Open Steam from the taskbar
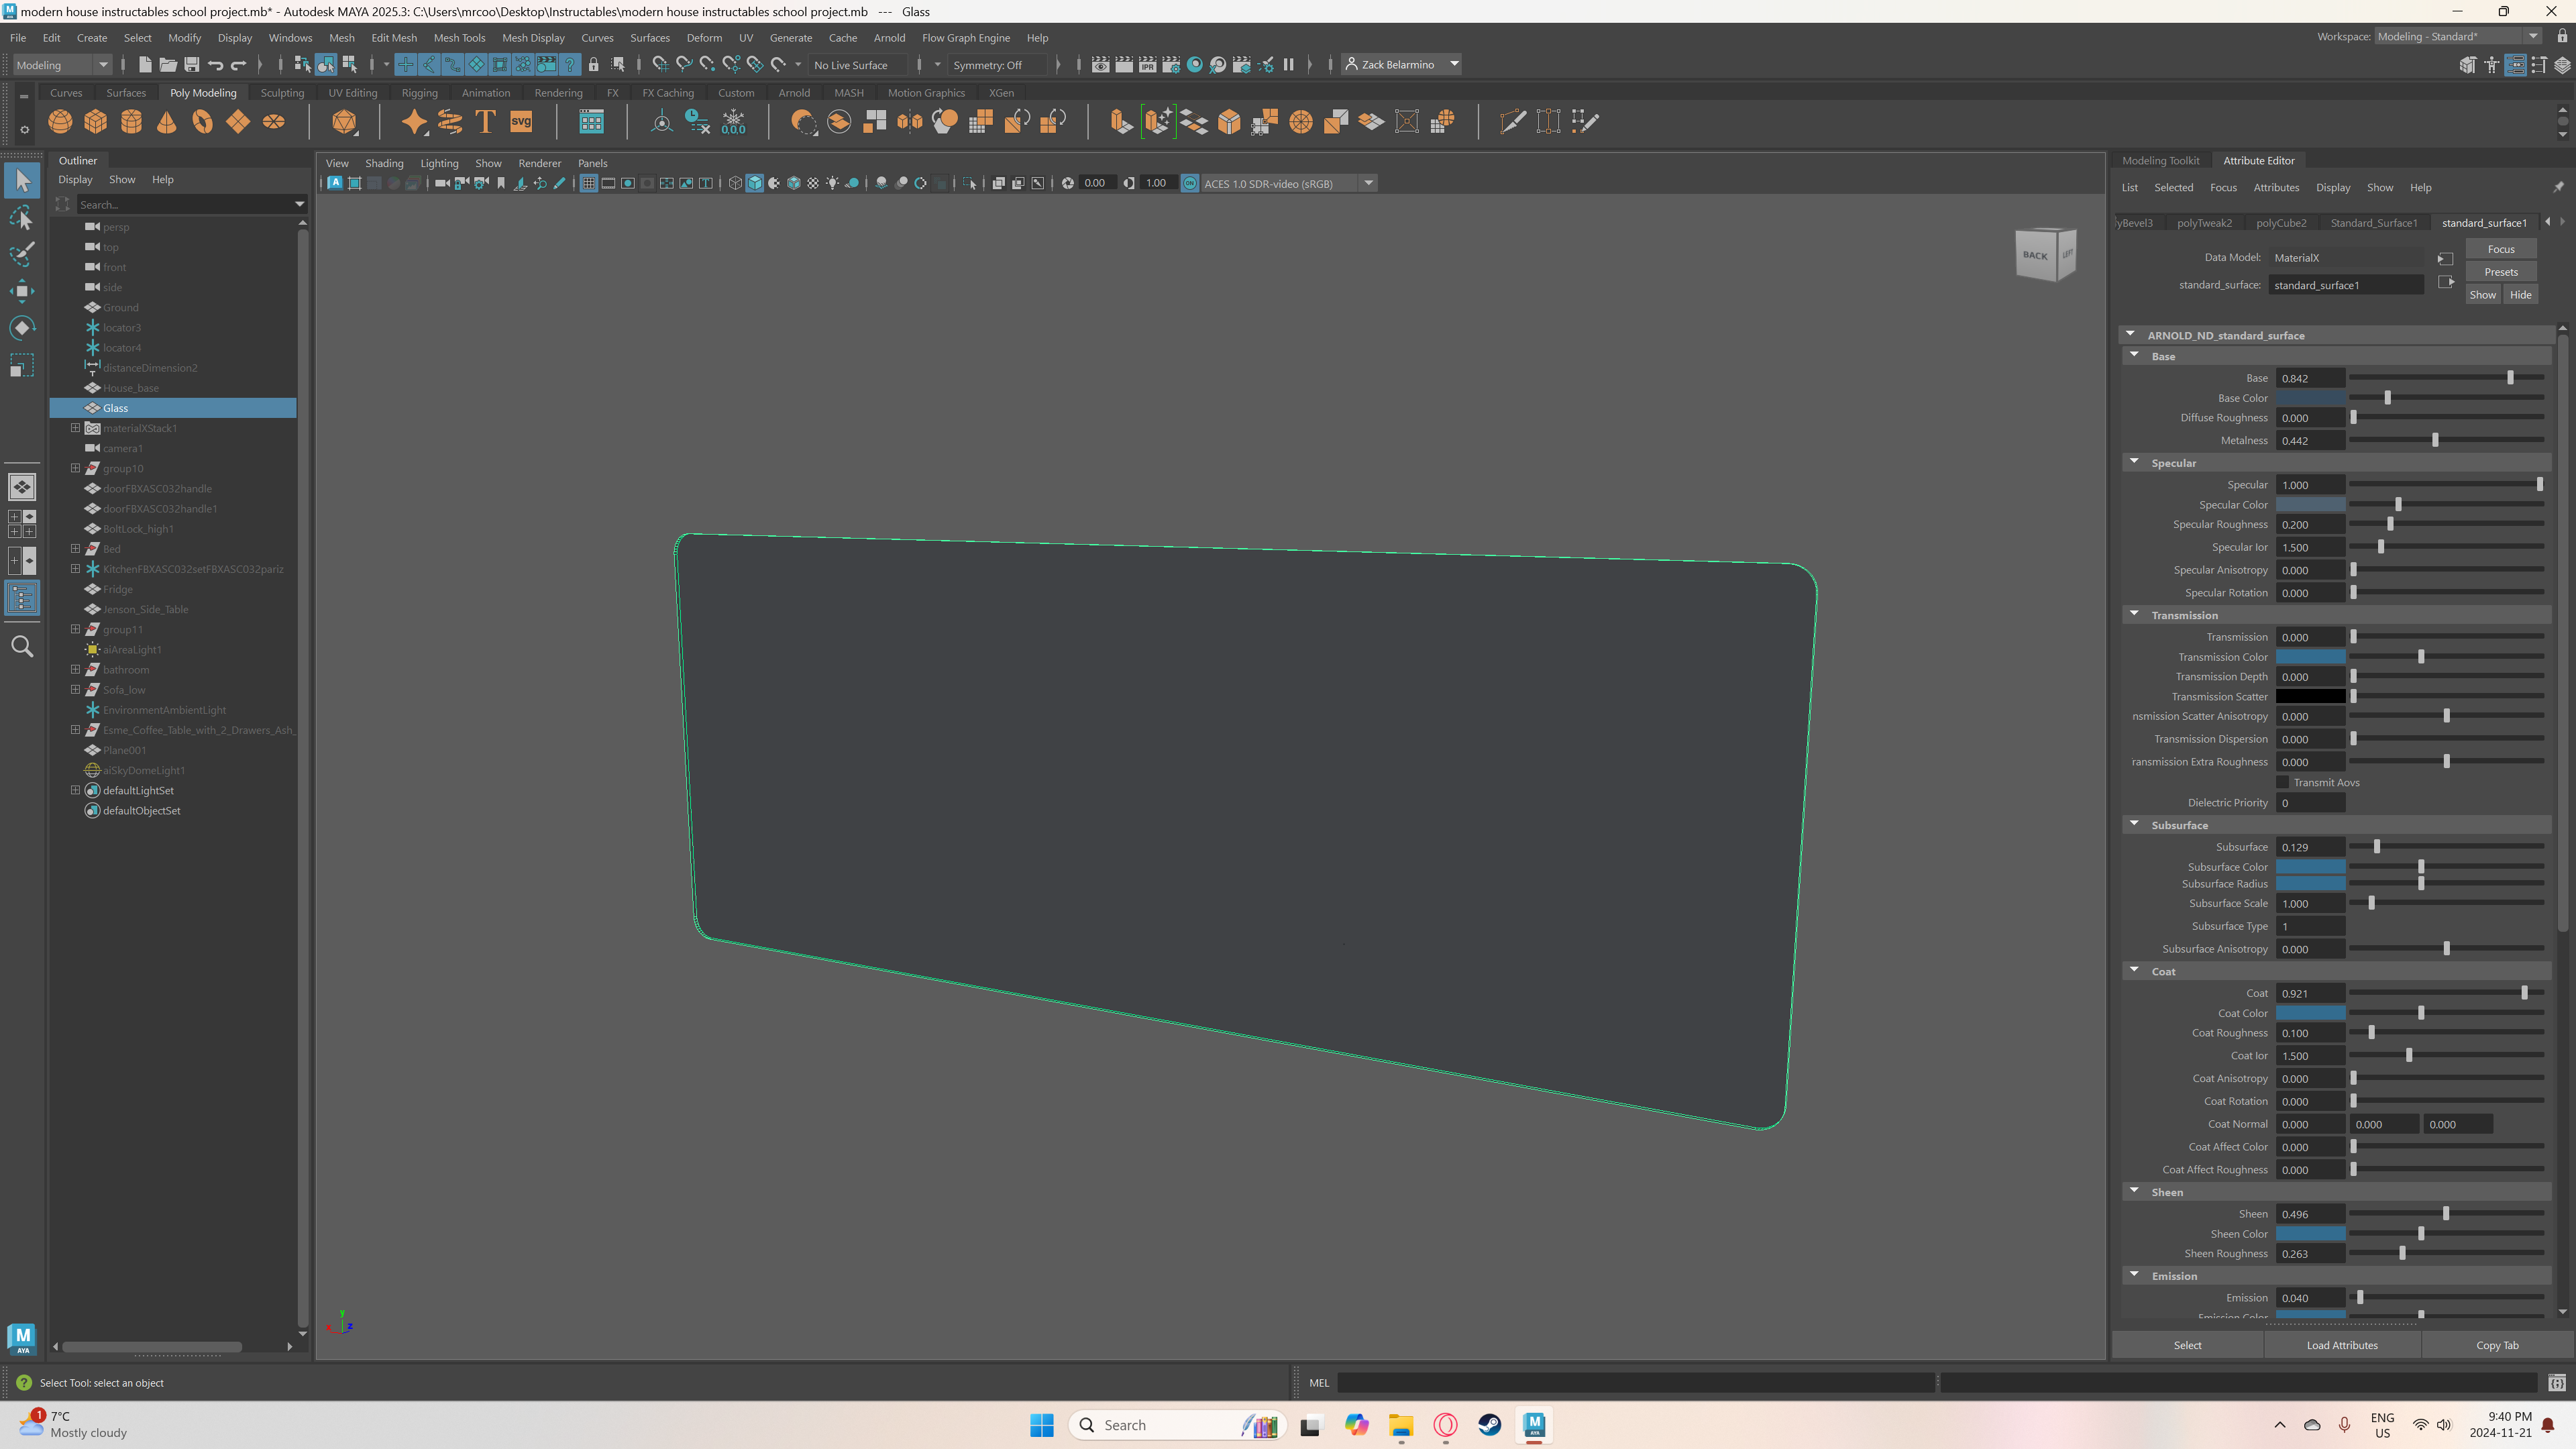The height and width of the screenshot is (1449, 2576). 1490,1425
